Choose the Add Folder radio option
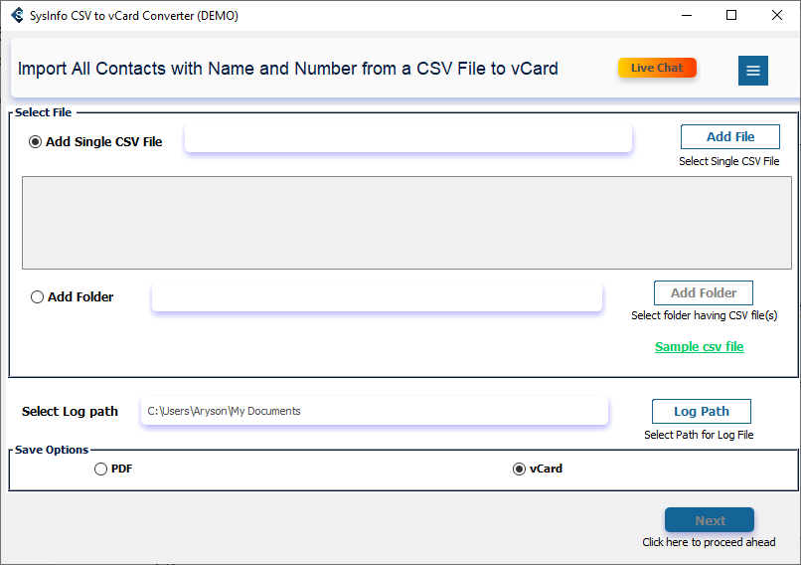 click(x=38, y=296)
